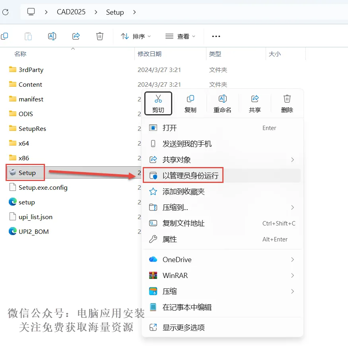Viewport: 348px width, 346px height.
Task: Choose 在记事本中编辑 in the context menu
Action: [x=222, y=307]
